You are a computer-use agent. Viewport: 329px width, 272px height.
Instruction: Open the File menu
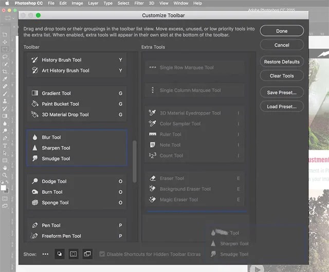[51, 3]
